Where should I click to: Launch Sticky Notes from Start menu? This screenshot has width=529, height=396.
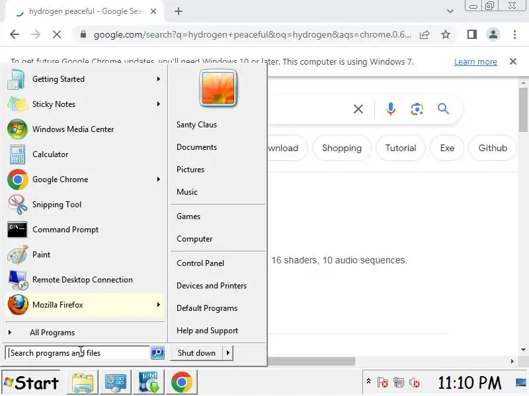tap(17, 104)
